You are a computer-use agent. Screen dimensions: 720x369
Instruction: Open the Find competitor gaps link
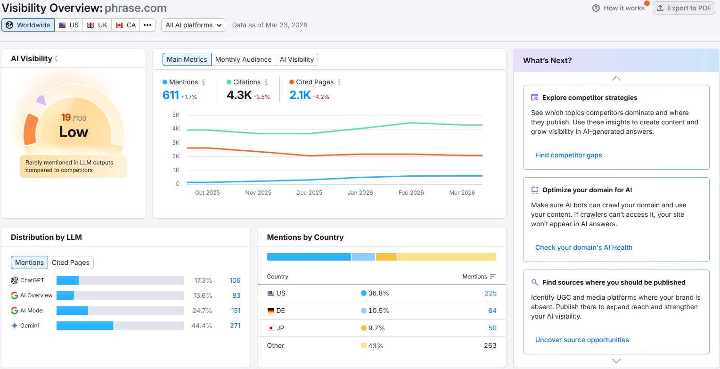(568, 155)
